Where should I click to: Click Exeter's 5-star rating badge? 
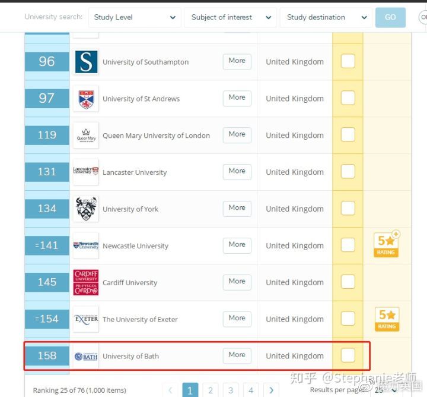click(x=387, y=319)
